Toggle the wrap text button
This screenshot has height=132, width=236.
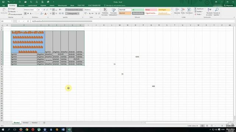click(74, 10)
